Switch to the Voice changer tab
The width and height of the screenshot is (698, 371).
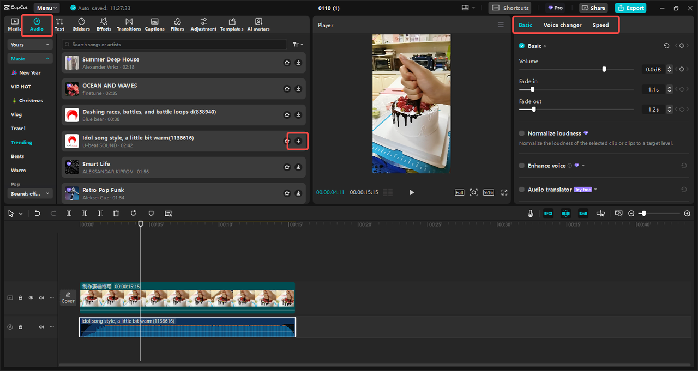[x=562, y=25]
